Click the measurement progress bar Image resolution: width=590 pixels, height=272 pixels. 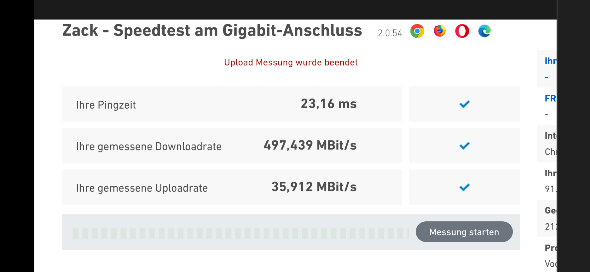[240, 233]
